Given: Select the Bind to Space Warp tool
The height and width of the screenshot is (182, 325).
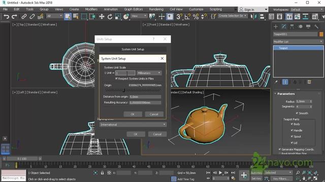Looking at the screenshot, I should [41, 17].
